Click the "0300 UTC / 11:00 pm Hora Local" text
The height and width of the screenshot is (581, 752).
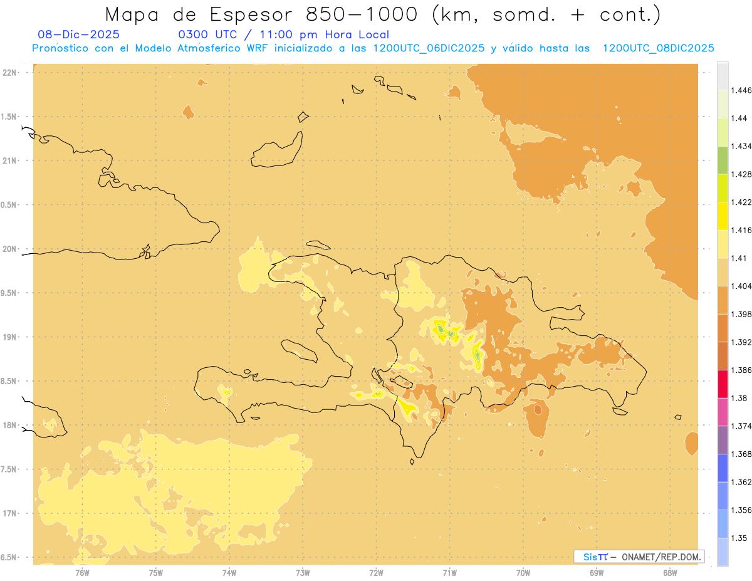coord(283,34)
